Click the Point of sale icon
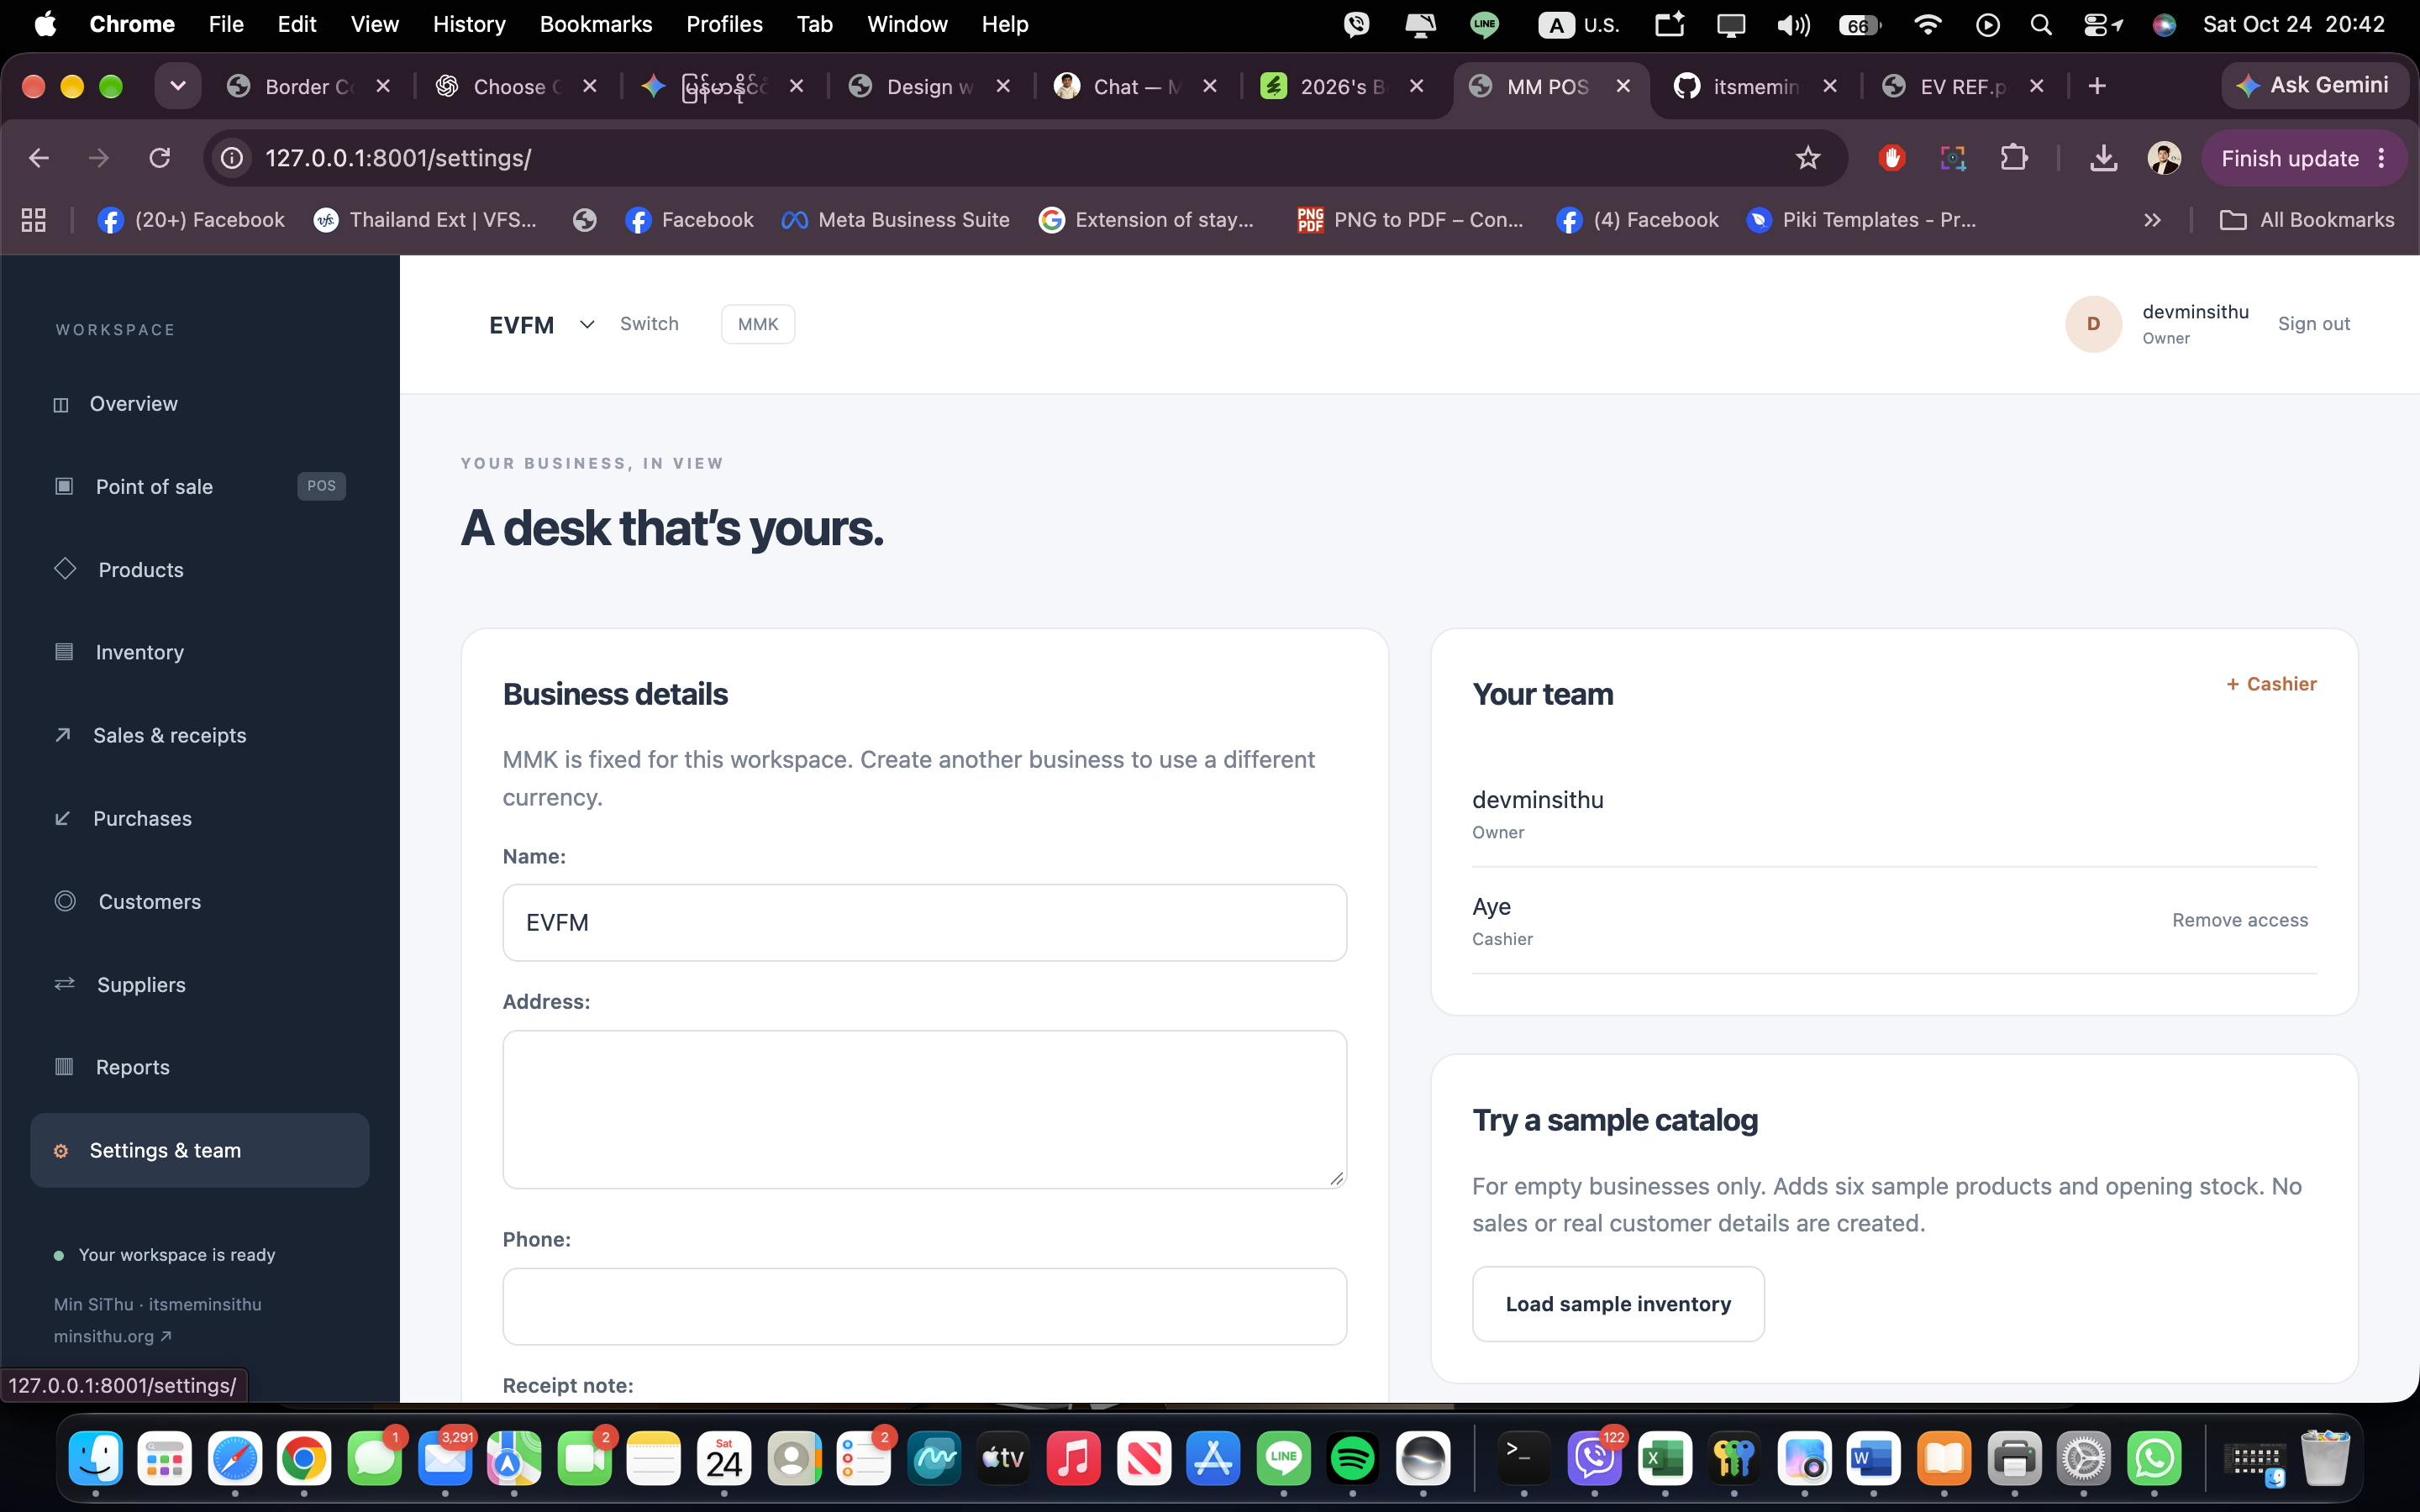Image resolution: width=2420 pixels, height=1512 pixels. [x=64, y=486]
